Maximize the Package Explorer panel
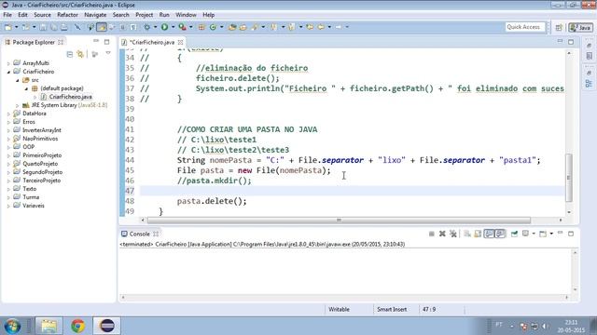The image size is (597, 335). (x=107, y=42)
